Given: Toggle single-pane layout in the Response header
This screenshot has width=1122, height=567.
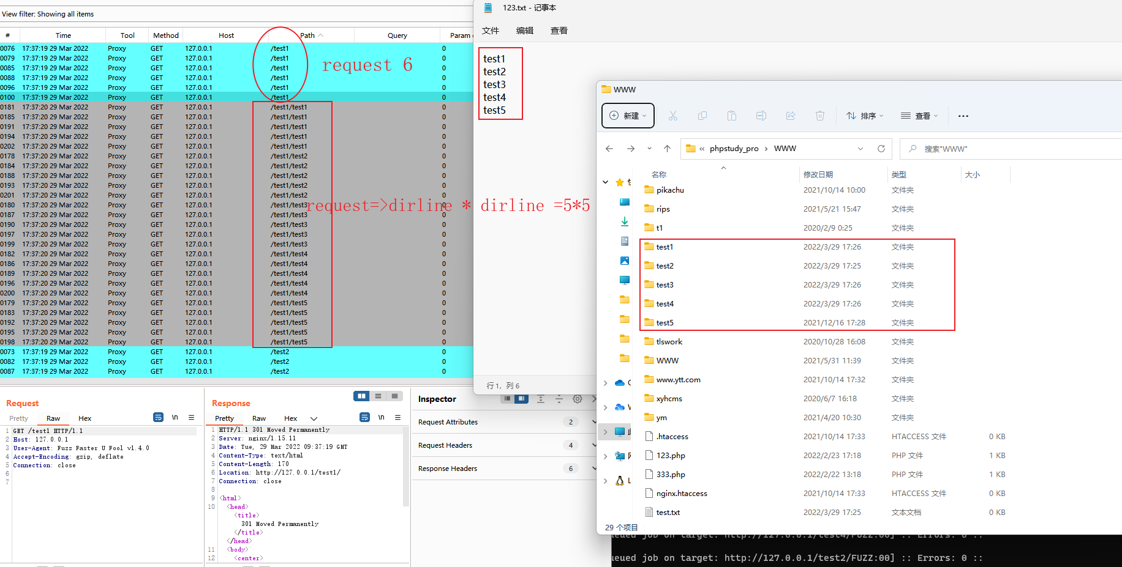Looking at the screenshot, I should tap(394, 396).
